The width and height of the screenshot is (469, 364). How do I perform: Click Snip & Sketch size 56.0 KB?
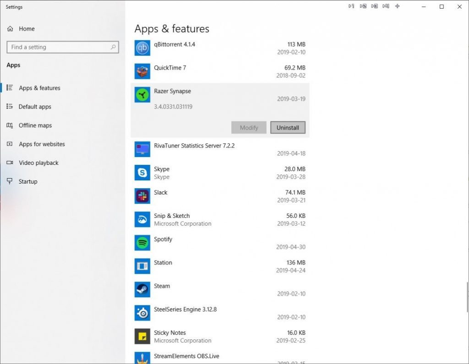pyautogui.click(x=296, y=216)
